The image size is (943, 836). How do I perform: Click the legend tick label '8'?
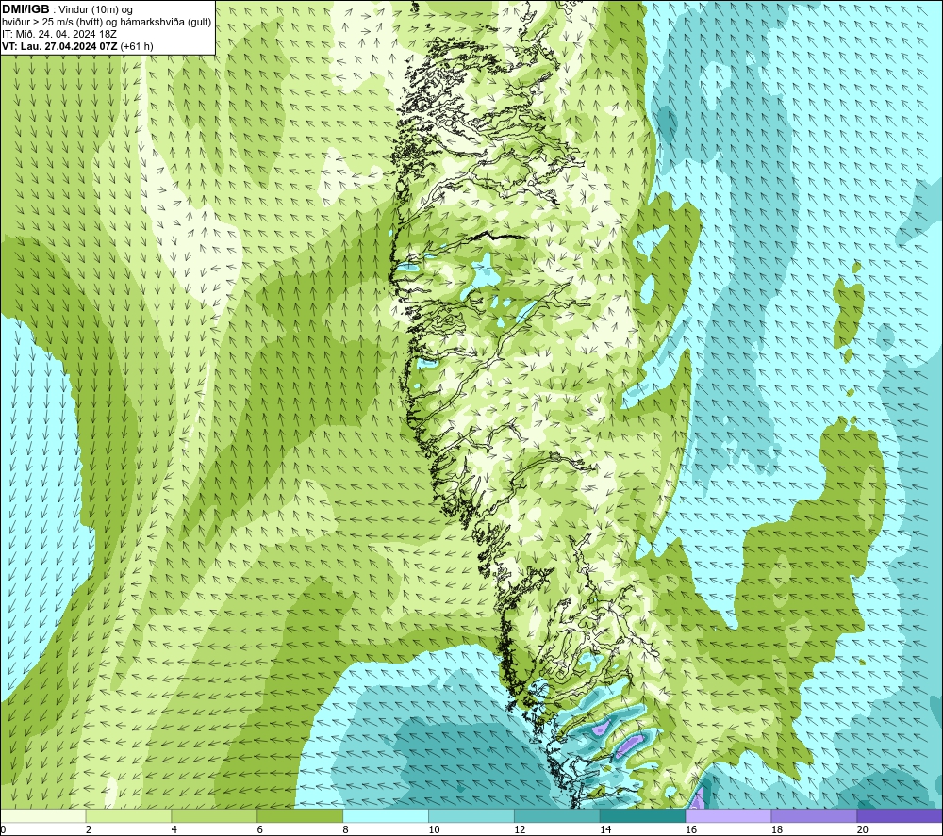click(x=345, y=830)
